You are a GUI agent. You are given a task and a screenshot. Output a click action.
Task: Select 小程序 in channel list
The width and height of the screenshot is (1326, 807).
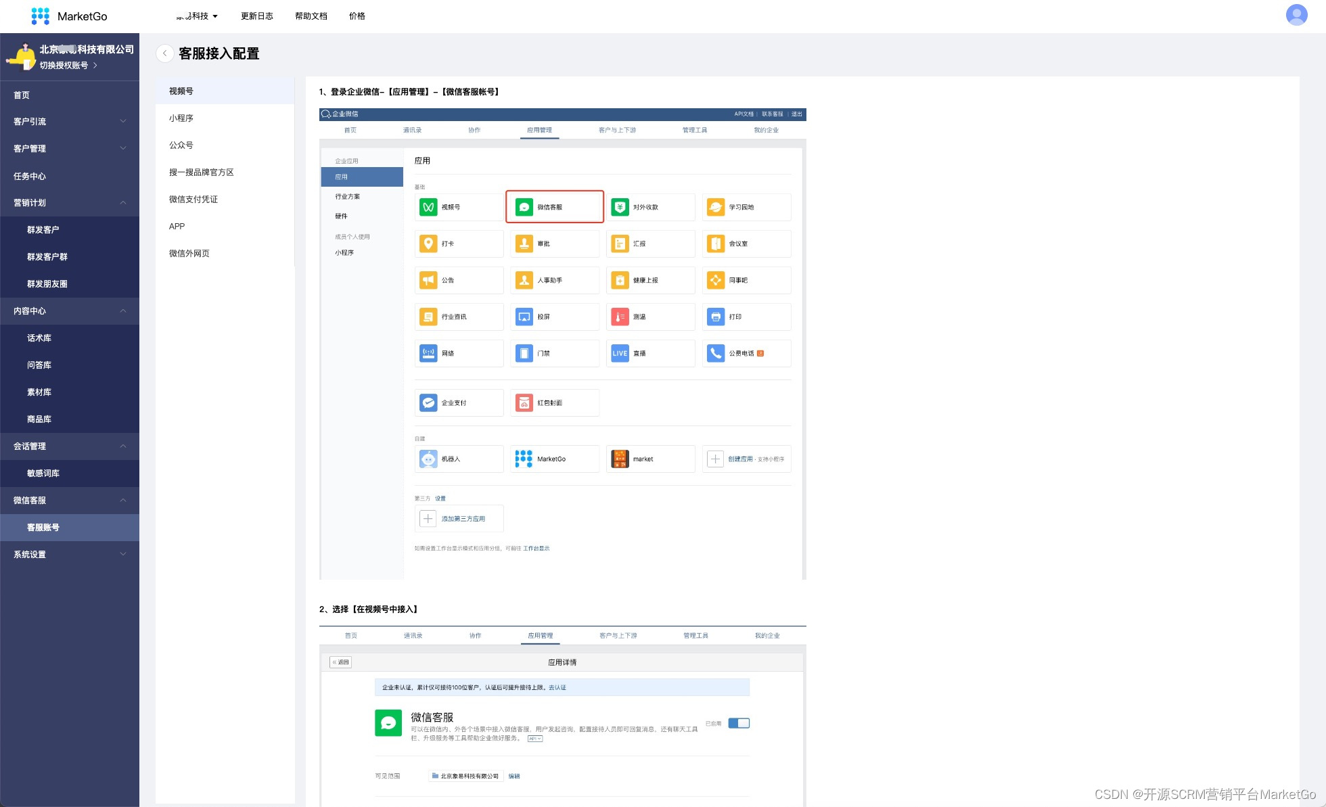181,118
